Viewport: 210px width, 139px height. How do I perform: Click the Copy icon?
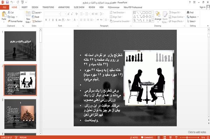(x=12, y=17)
